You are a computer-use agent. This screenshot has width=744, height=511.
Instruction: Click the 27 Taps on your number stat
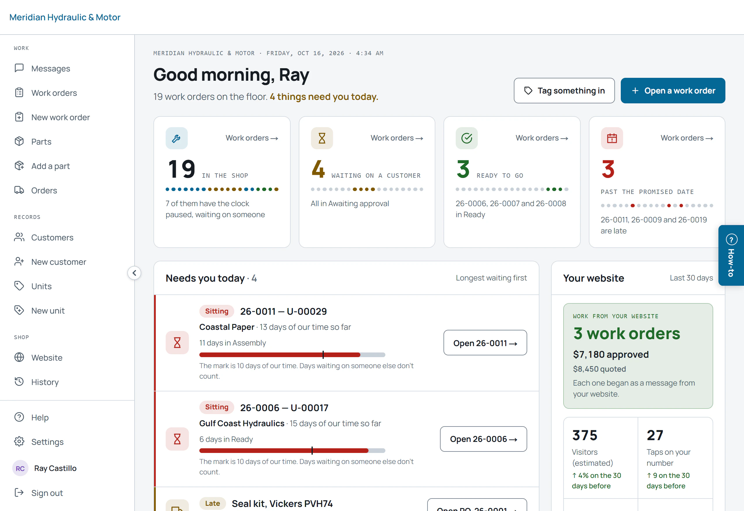[x=675, y=458]
